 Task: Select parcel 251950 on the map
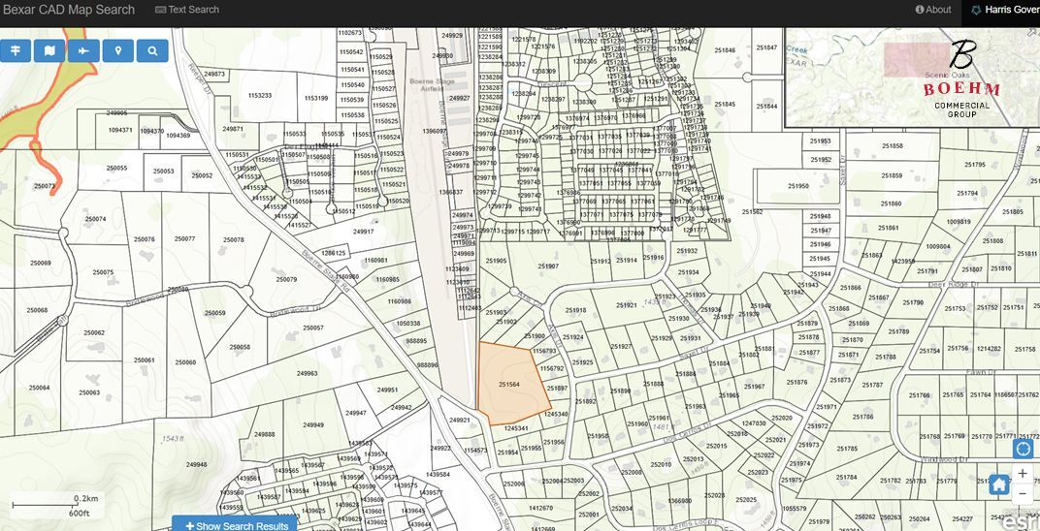[797, 186]
